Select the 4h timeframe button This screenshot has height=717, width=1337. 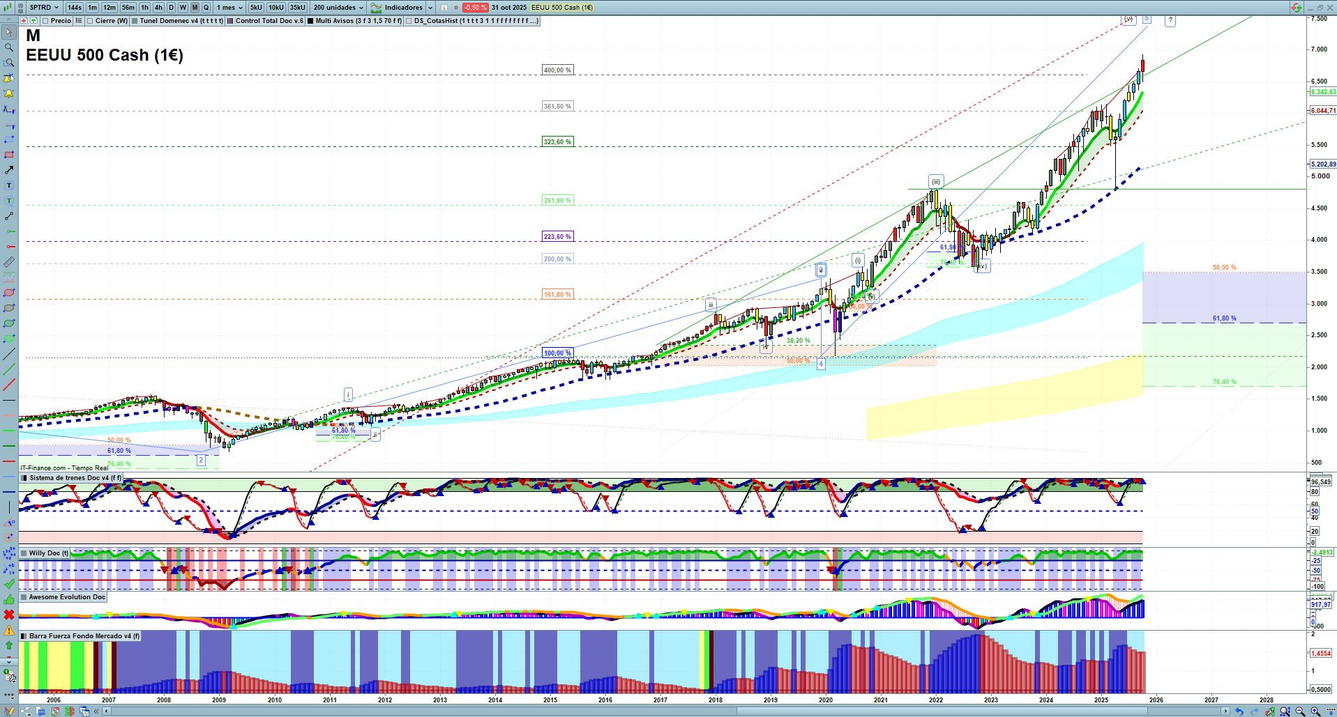158,8
